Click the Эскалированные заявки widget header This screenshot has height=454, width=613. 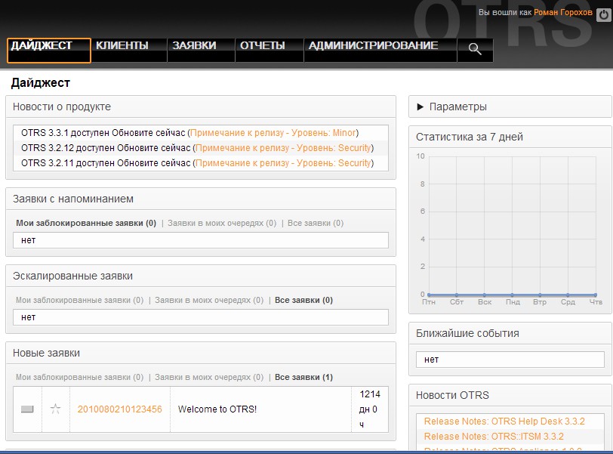tap(201, 276)
